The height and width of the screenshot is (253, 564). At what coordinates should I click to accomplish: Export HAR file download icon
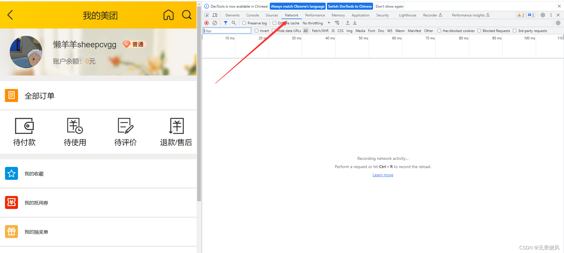pos(355,23)
